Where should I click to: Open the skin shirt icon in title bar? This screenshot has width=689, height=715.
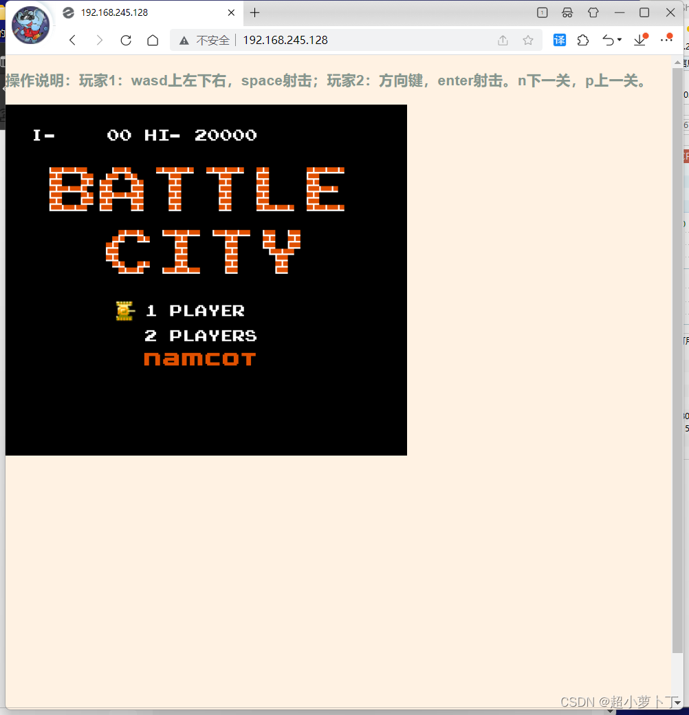(593, 13)
